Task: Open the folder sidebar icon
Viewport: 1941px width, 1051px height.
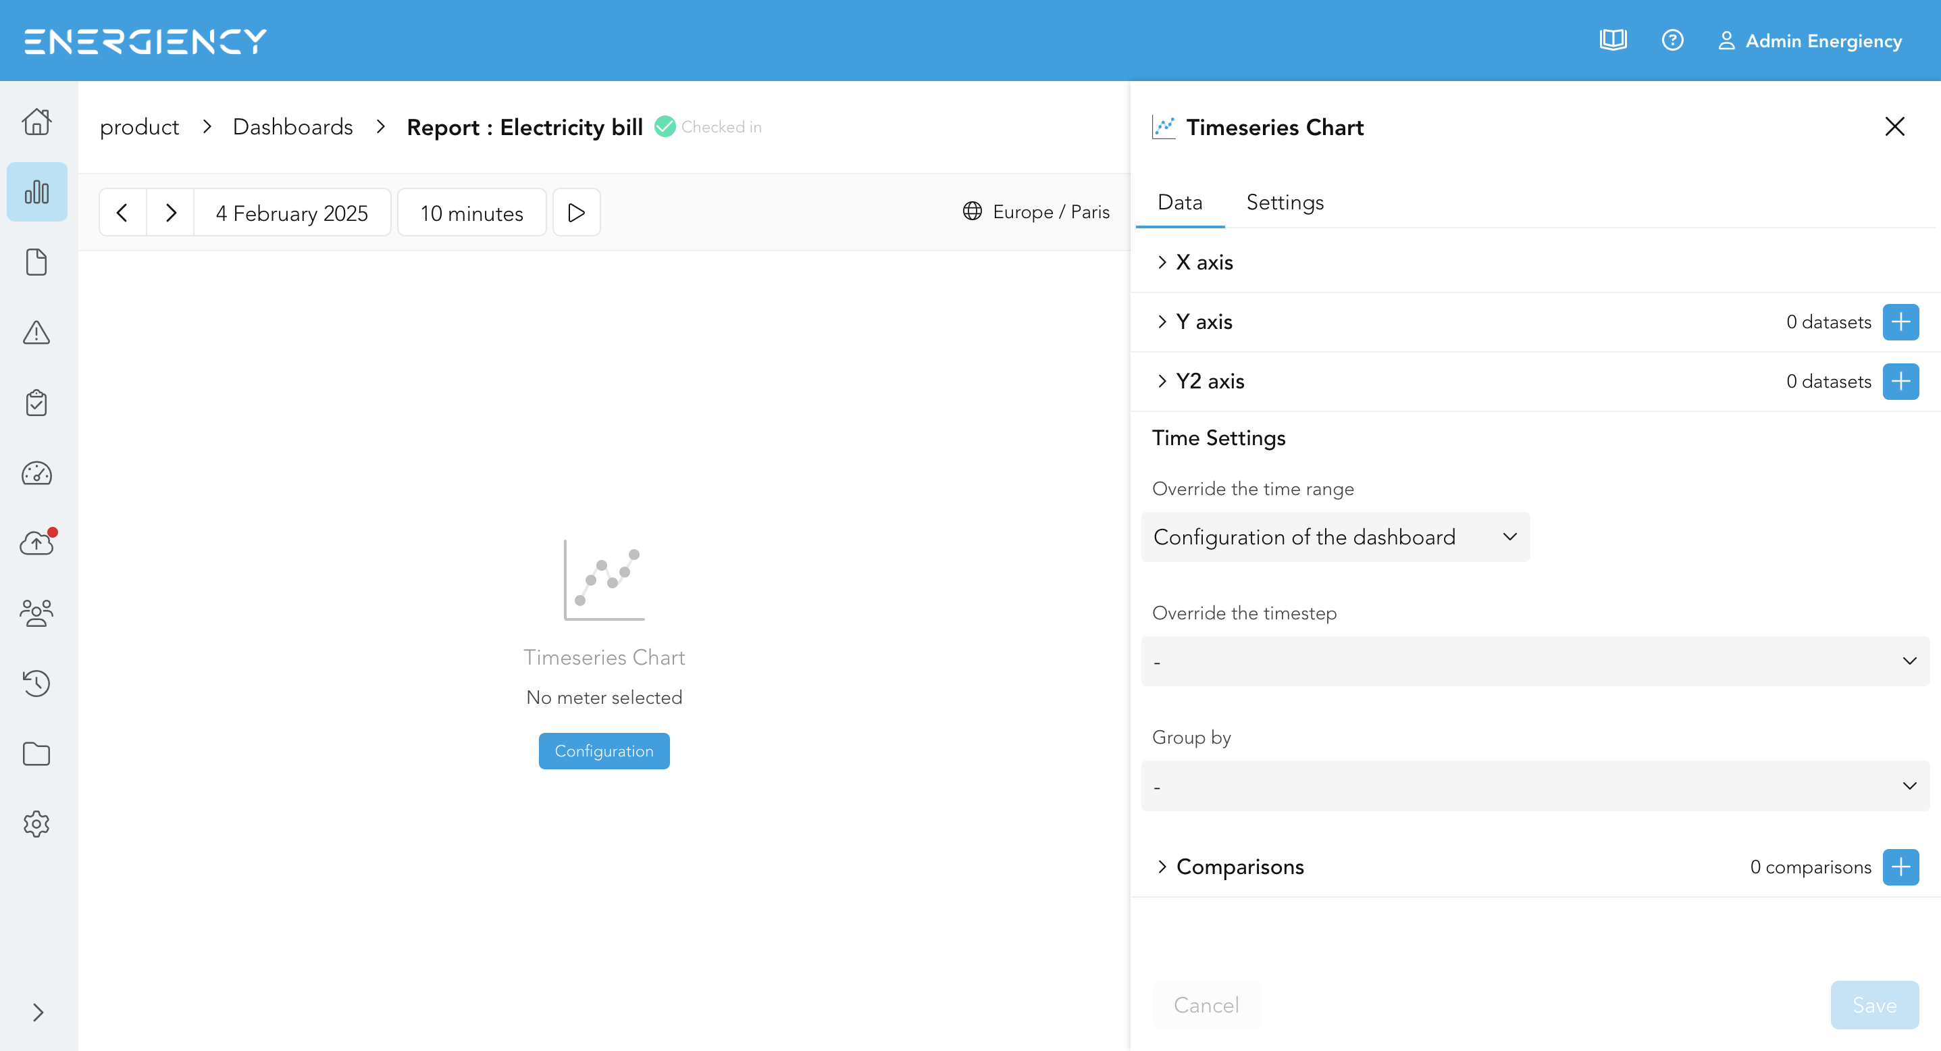Action: (36, 753)
